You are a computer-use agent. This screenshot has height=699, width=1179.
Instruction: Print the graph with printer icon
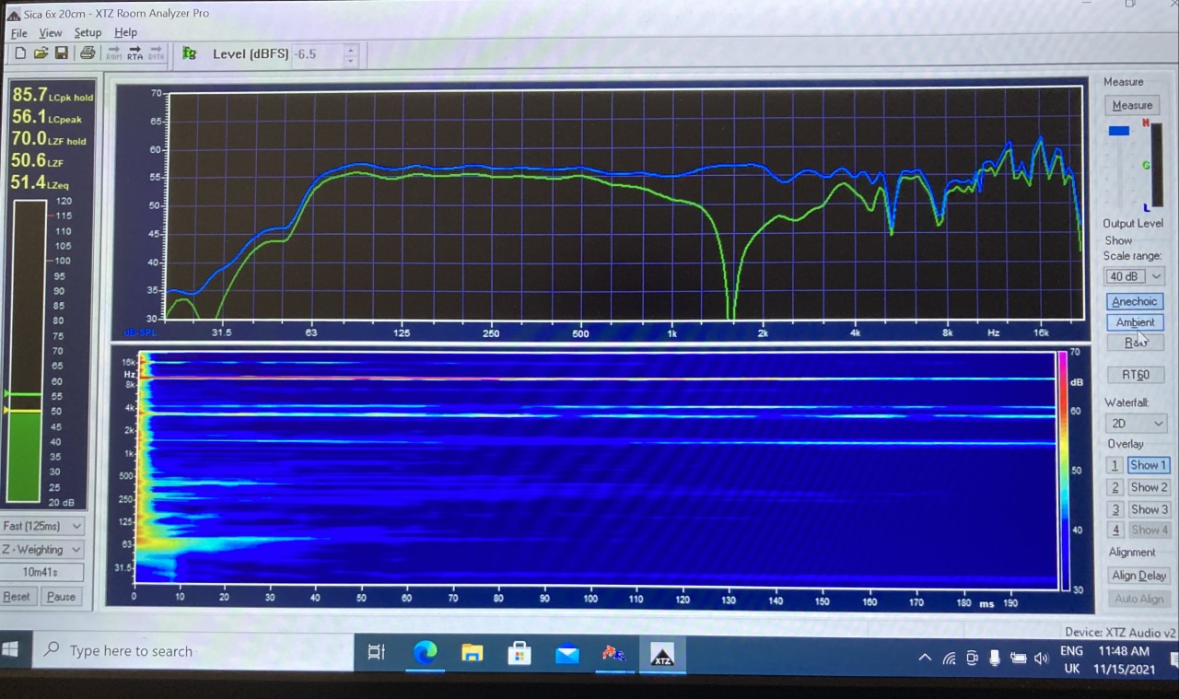(x=88, y=53)
